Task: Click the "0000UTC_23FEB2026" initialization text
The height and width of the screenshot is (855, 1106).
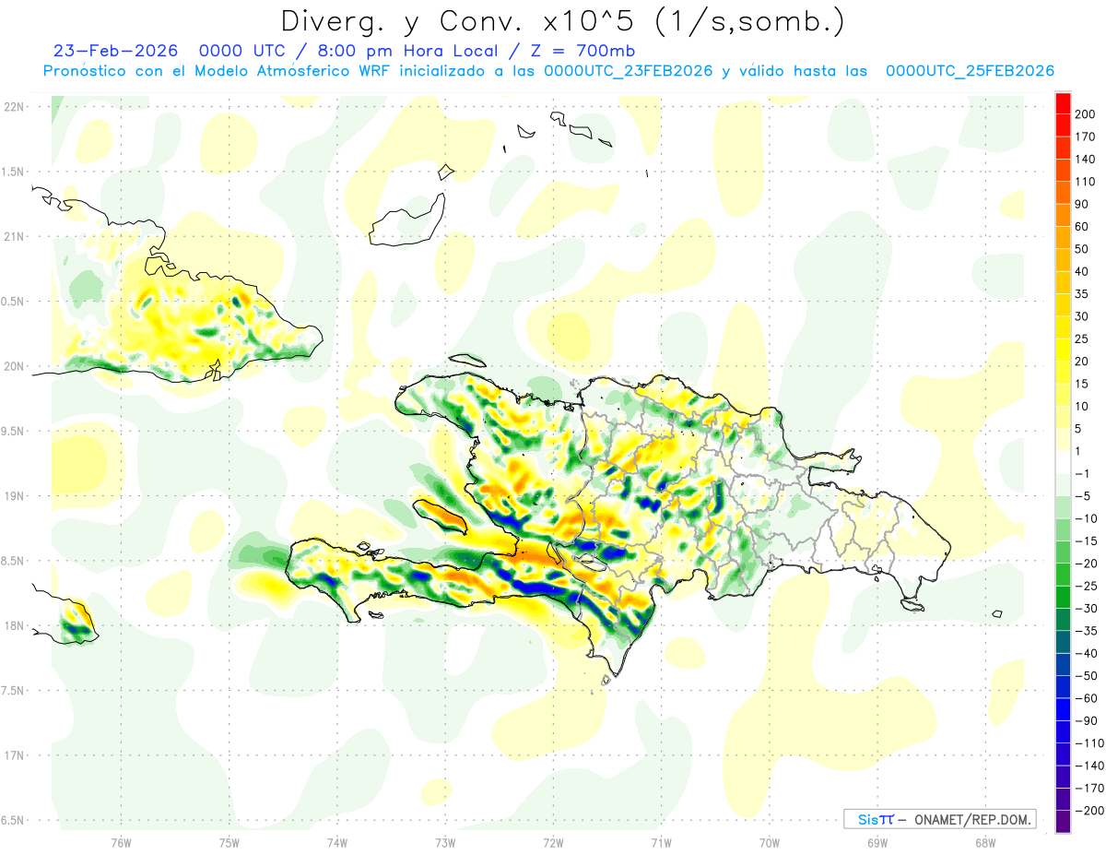Action: coord(629,71)
